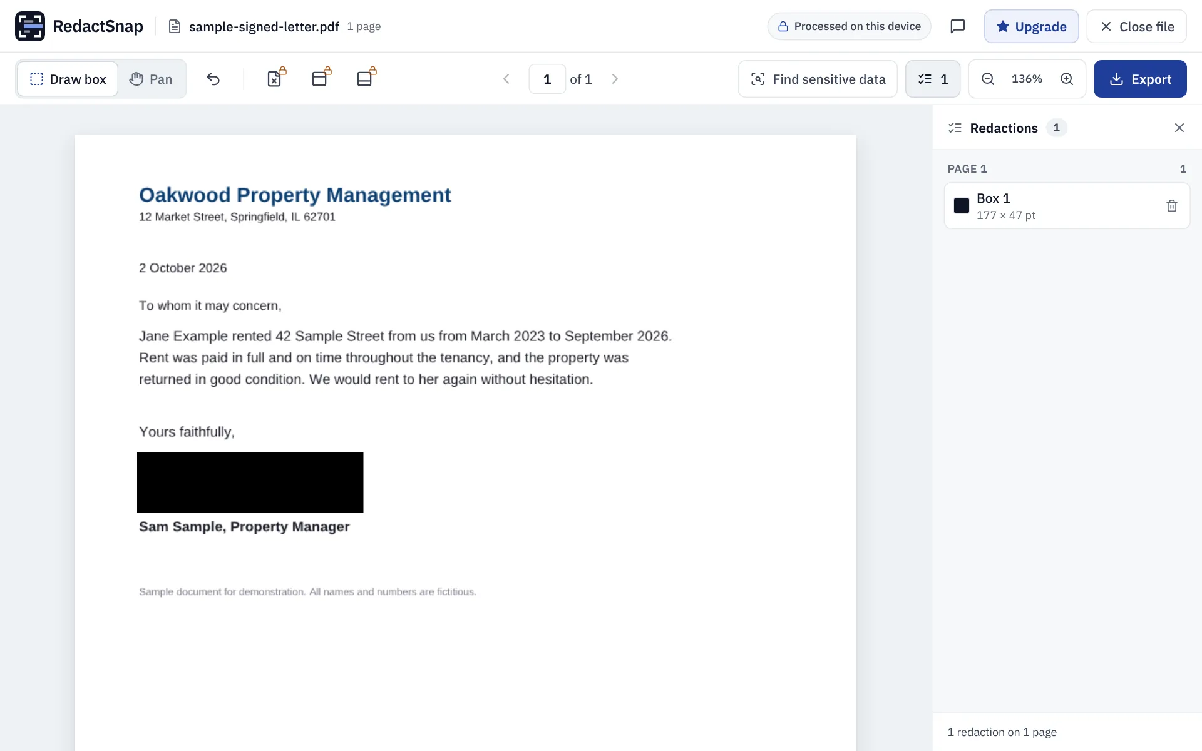Image resolution: width=1202 pixels, height=751 pixels.
Task: Click the Sam Sample, Property Manager text
Action: pos(244,527)
